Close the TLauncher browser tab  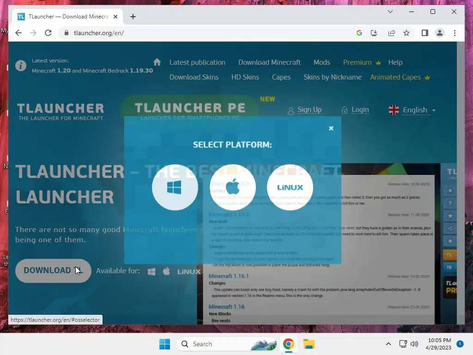tap(115, 17)
